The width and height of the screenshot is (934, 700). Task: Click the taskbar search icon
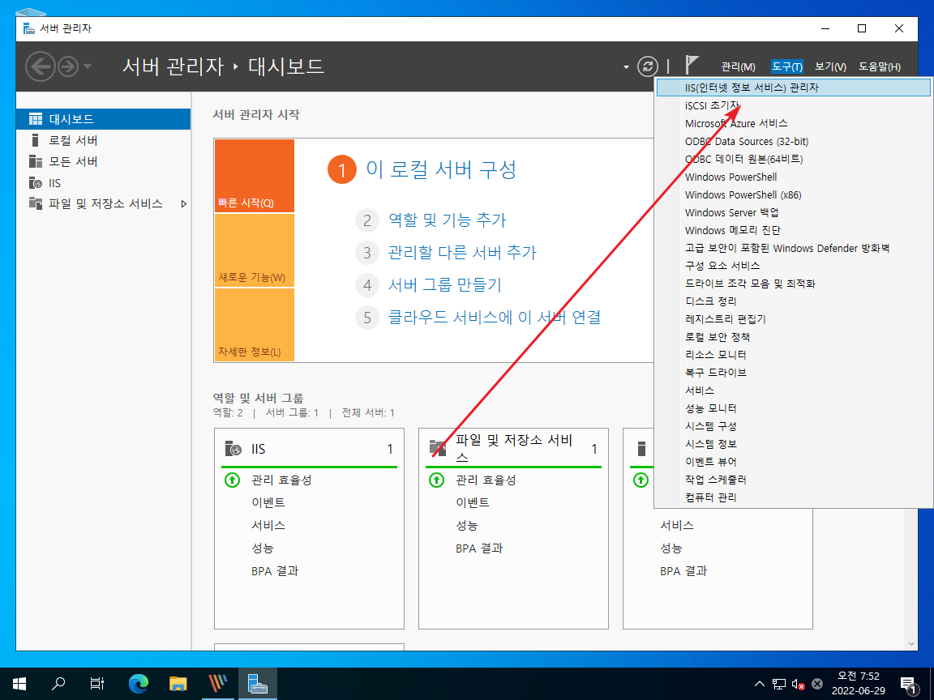point(58,683)
